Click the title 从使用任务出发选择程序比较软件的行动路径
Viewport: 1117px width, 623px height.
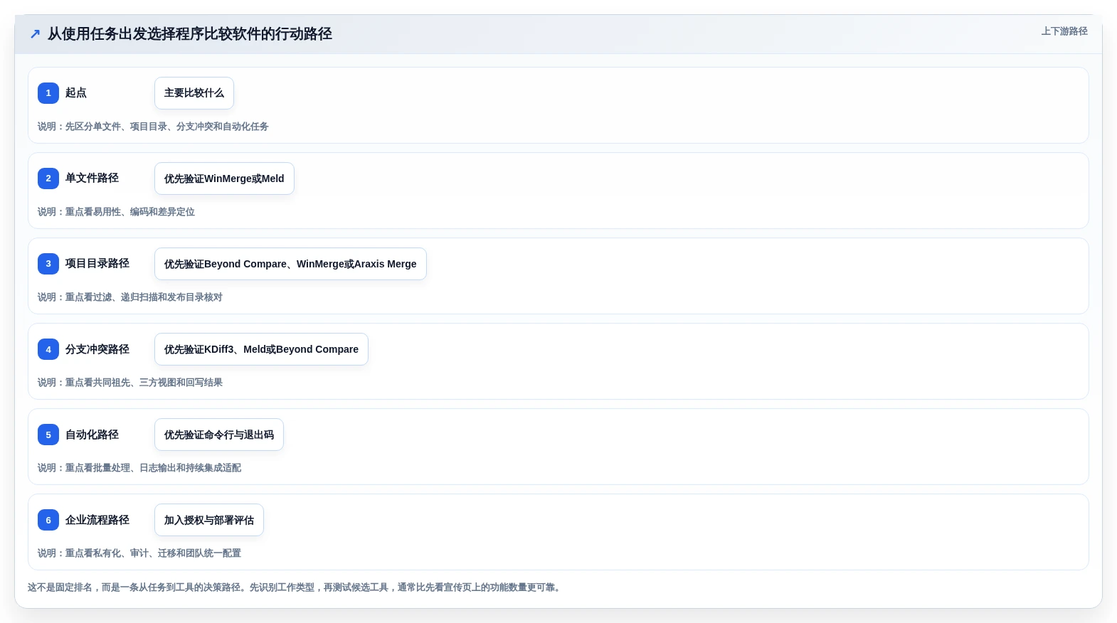[x=190, y=34]
